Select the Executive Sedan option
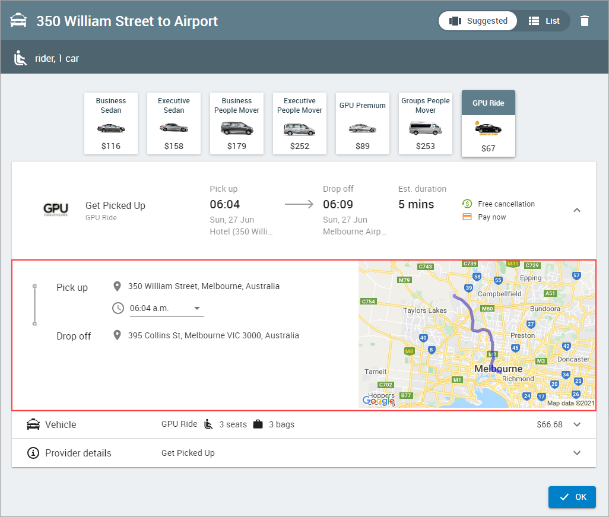 [174, 123]
